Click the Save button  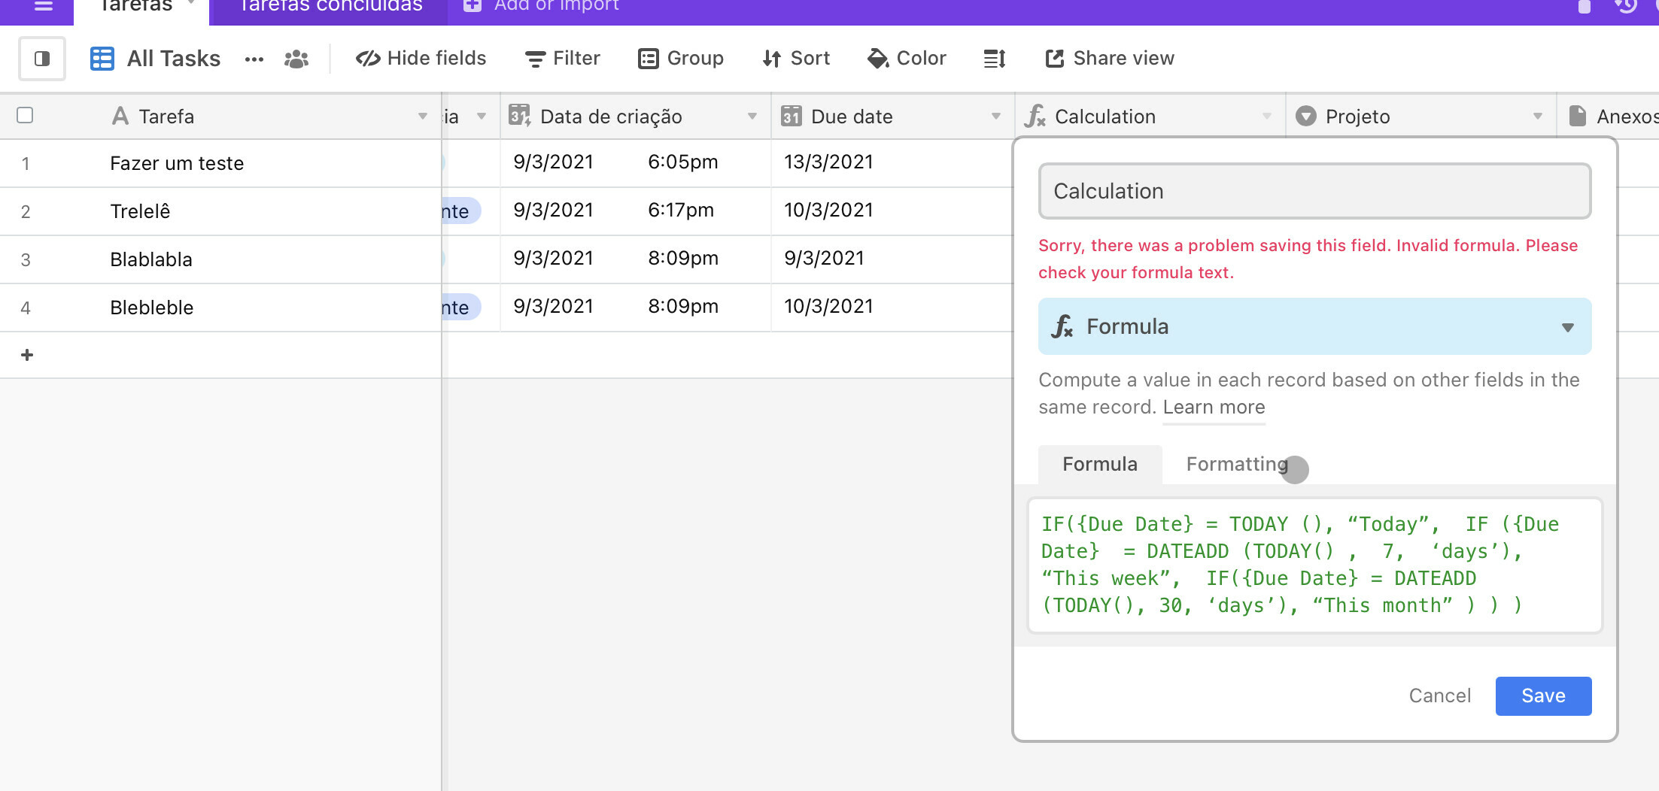[x=1543, y=696]
